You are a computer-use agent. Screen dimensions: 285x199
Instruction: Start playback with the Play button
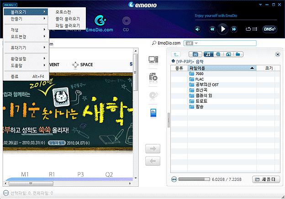223,29
